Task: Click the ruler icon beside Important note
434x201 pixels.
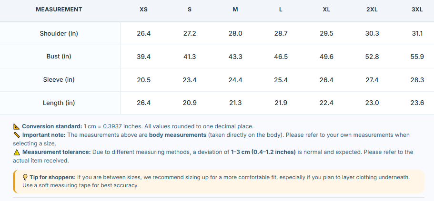Action: pos(17,135)
